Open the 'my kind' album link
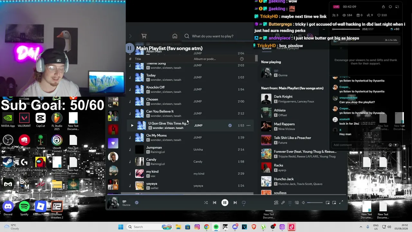The height and width of the screenshot is (232, 412). (199, 174)
